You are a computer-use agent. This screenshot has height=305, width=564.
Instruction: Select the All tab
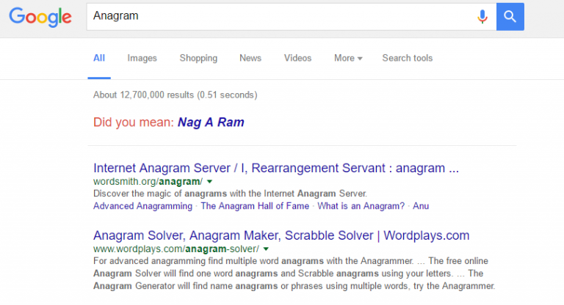99,58
